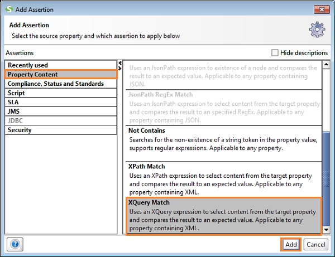Click the Add button
Screen dimensions: 335x257
tap(291, 244)
